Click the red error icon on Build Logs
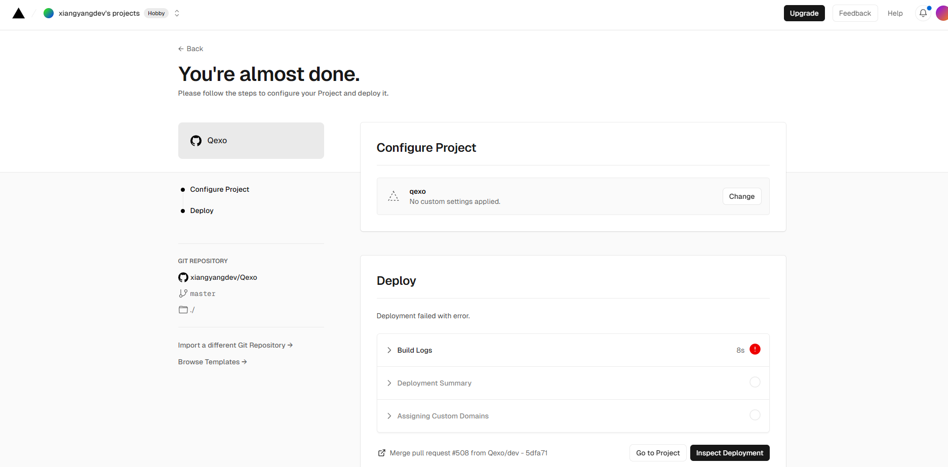 [x=755, y=349]
